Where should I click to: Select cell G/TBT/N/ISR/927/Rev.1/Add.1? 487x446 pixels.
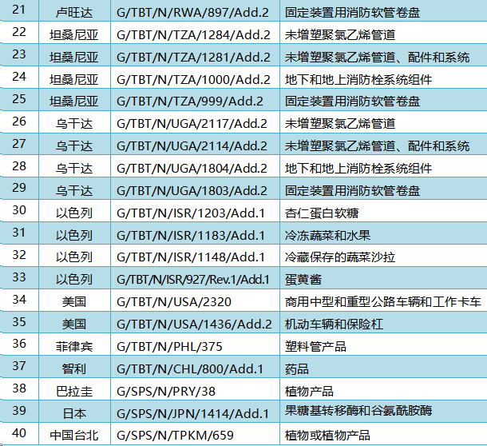pyautogui.click(x=195, y=277)
